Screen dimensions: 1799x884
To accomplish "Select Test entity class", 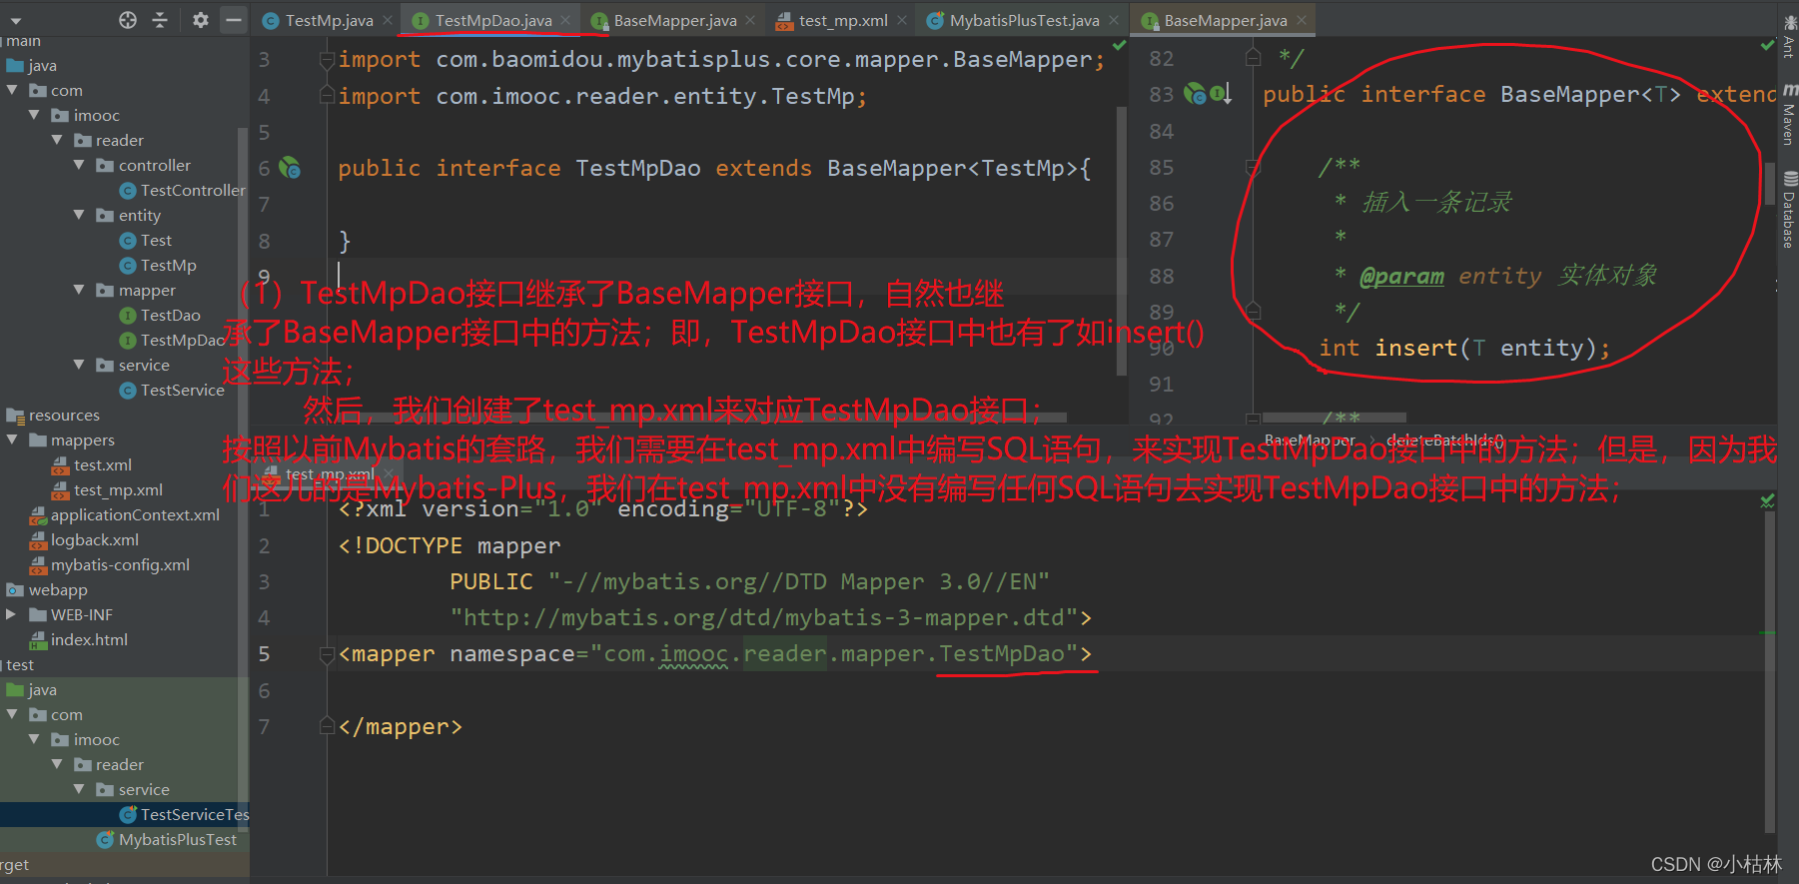I will coord(145,241).
